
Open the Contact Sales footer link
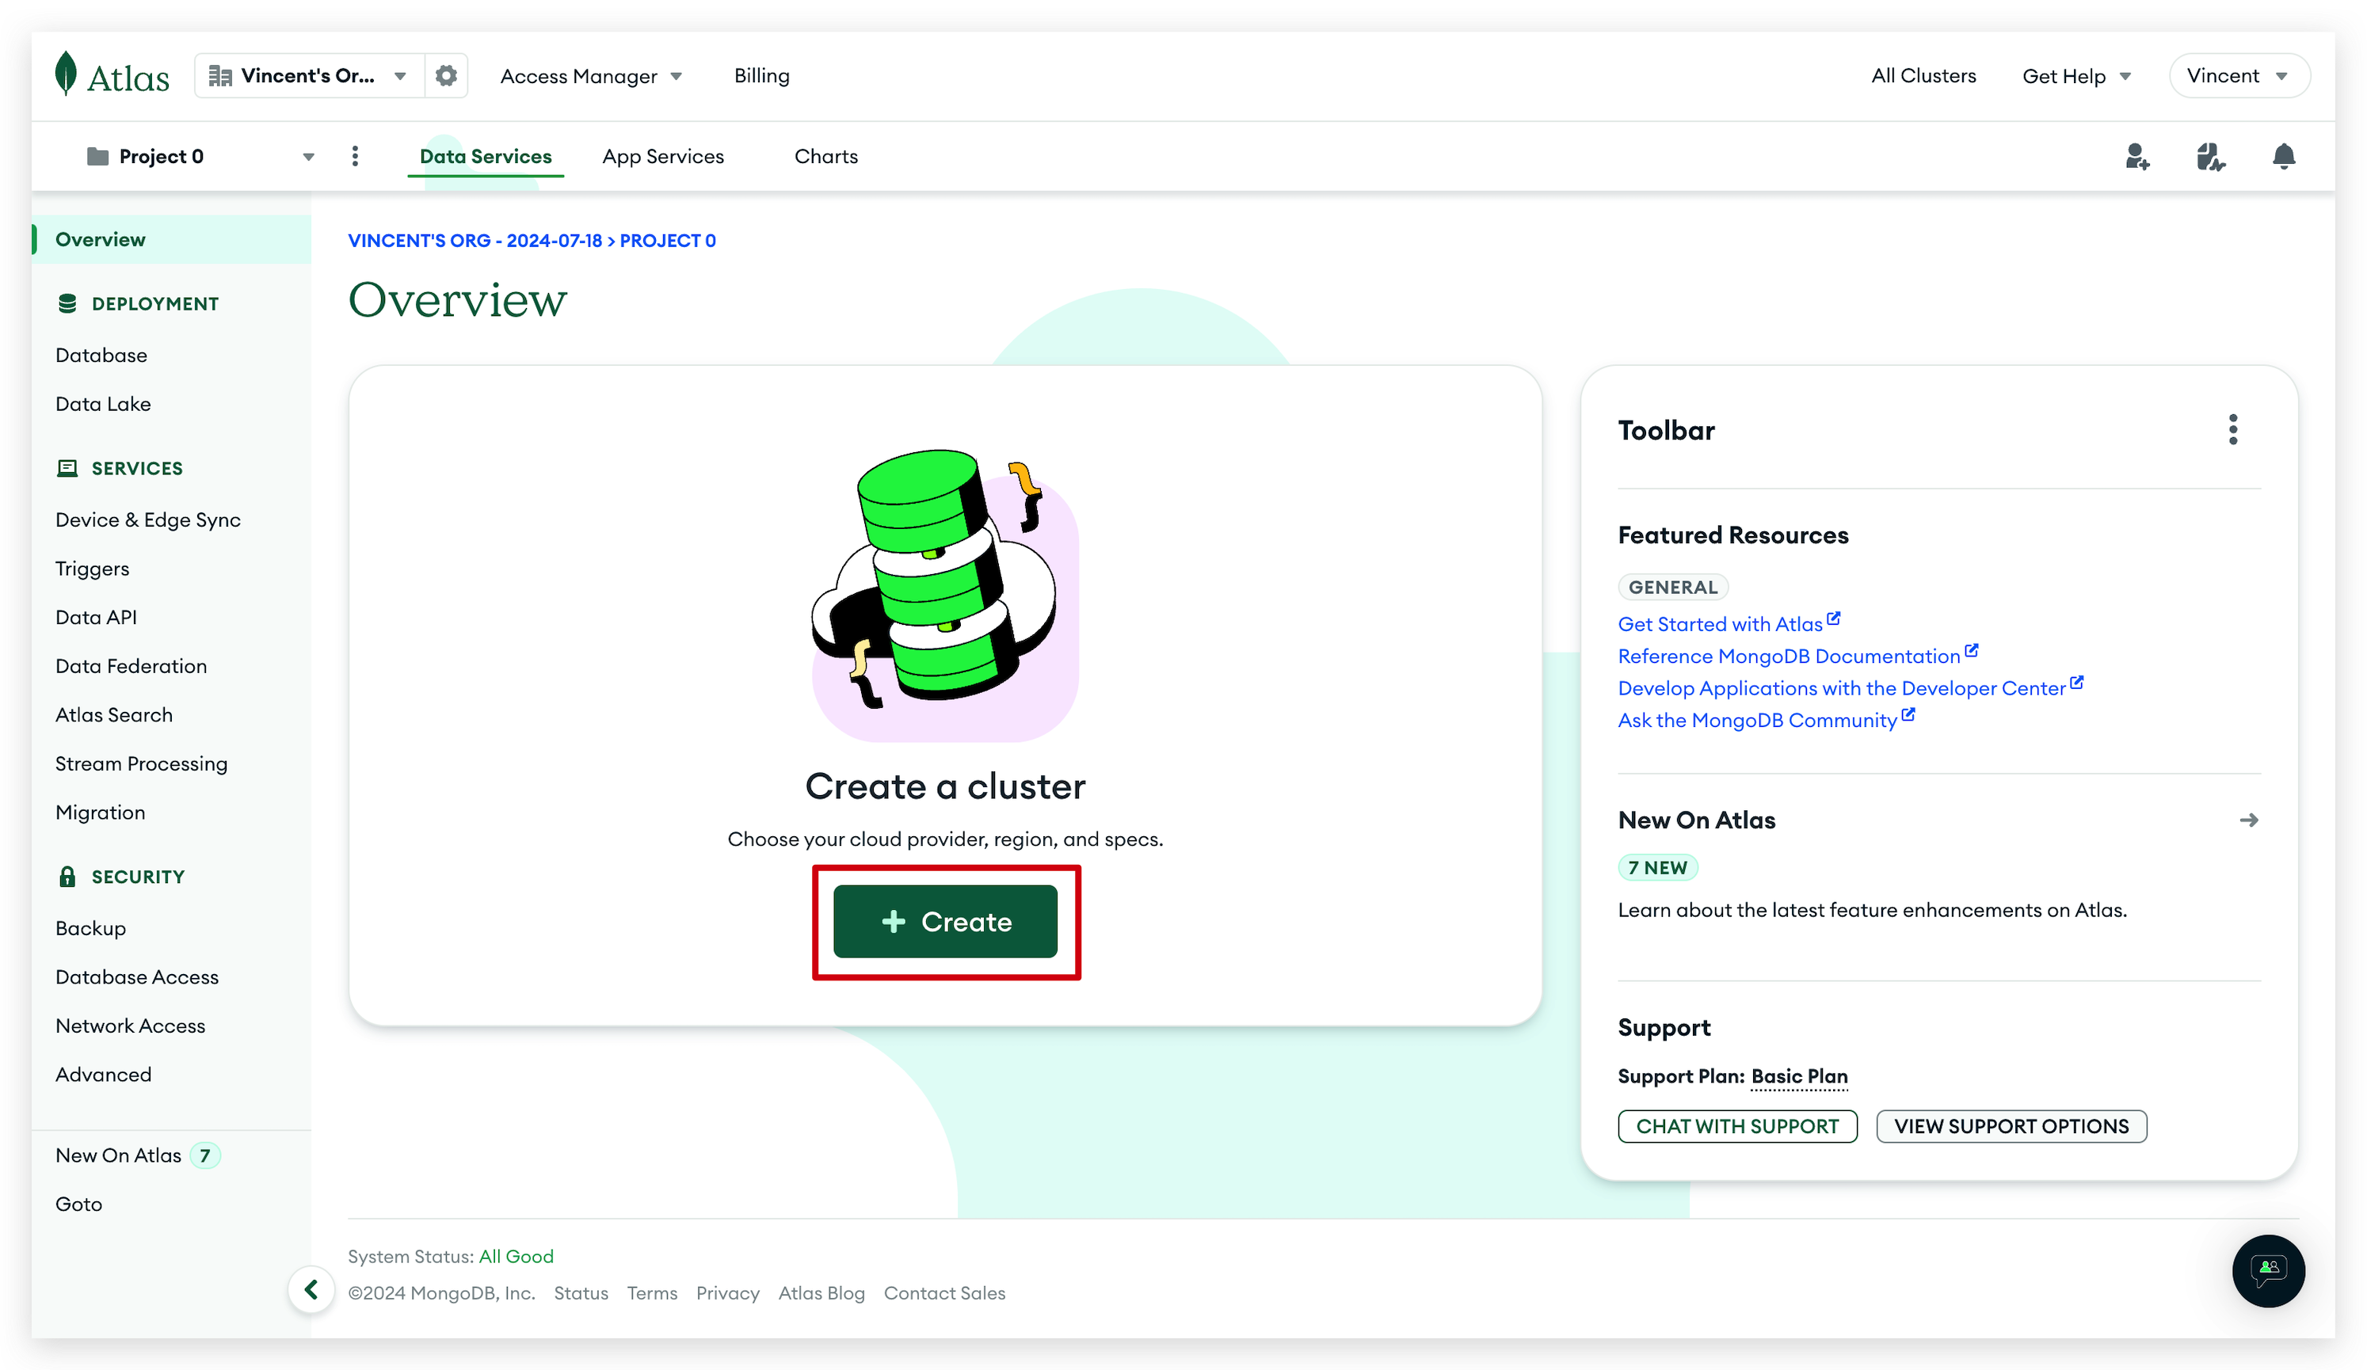pos(944,1293)
